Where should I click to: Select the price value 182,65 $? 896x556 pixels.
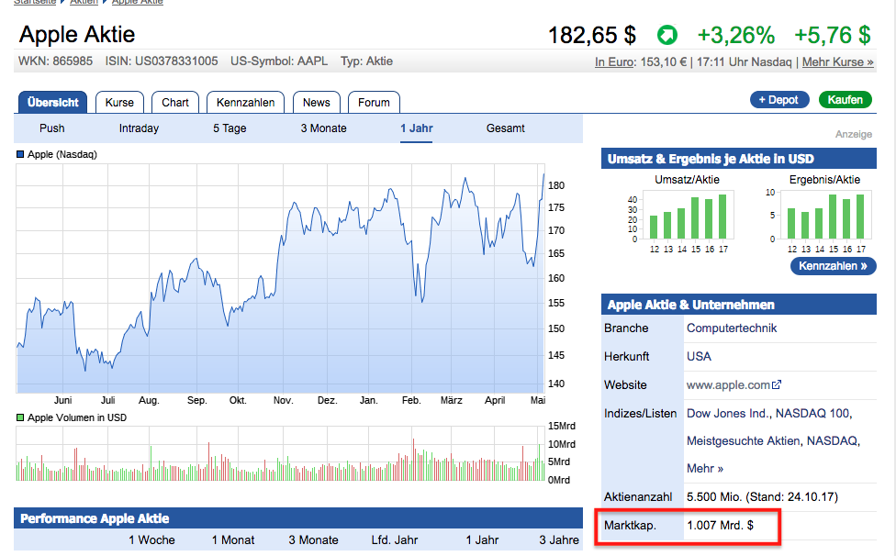tap(592, 36)
